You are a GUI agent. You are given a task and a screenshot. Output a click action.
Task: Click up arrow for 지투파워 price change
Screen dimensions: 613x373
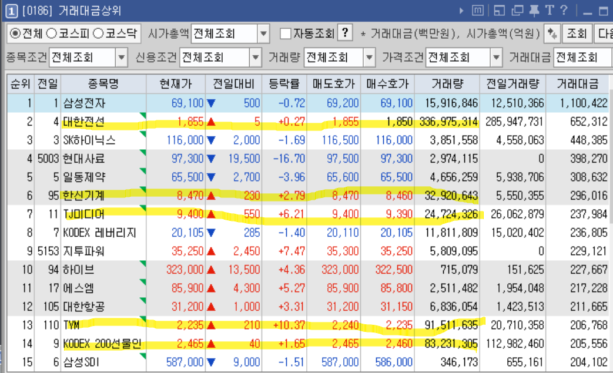tap(211, 251)
